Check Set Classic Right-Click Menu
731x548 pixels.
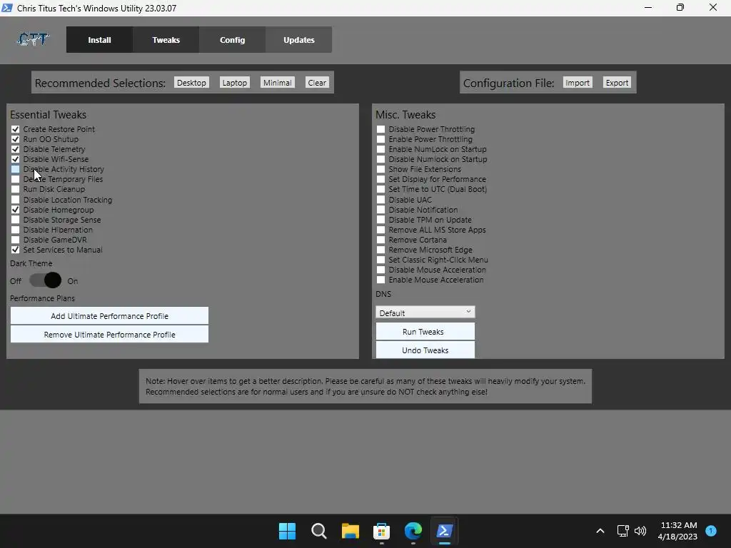tap(381, 260)
